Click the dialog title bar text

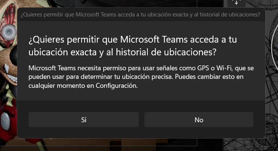pos(140,15)
